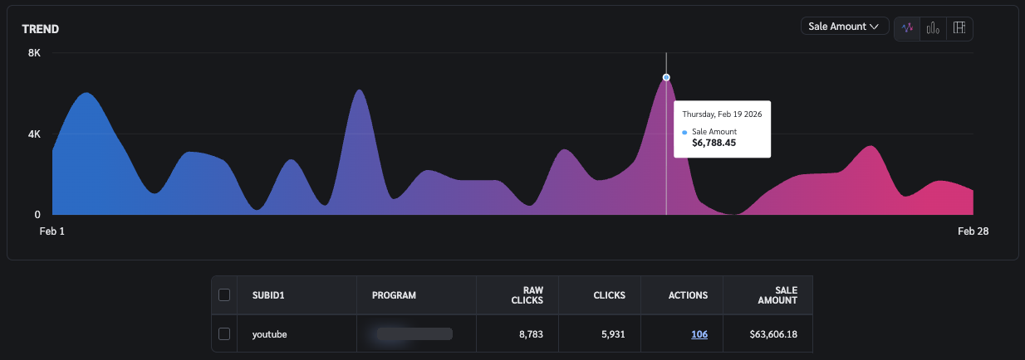Click the 5,931 clicks value
Screen dimensions: 1025x360
point(611,334)
